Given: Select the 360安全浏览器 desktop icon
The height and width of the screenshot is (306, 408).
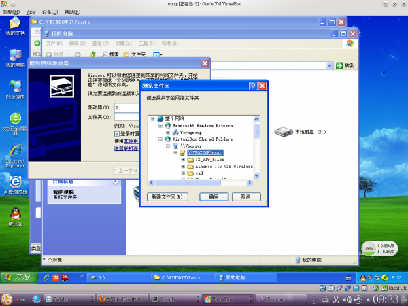Looking at the screenshot, I should coord(15,124).
